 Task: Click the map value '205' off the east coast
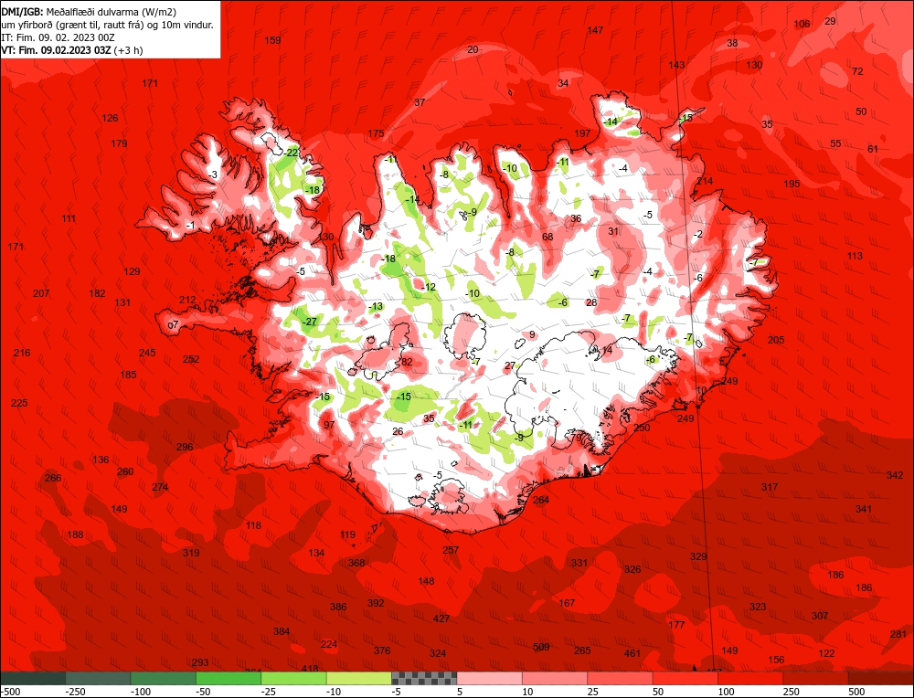(776, 340)
